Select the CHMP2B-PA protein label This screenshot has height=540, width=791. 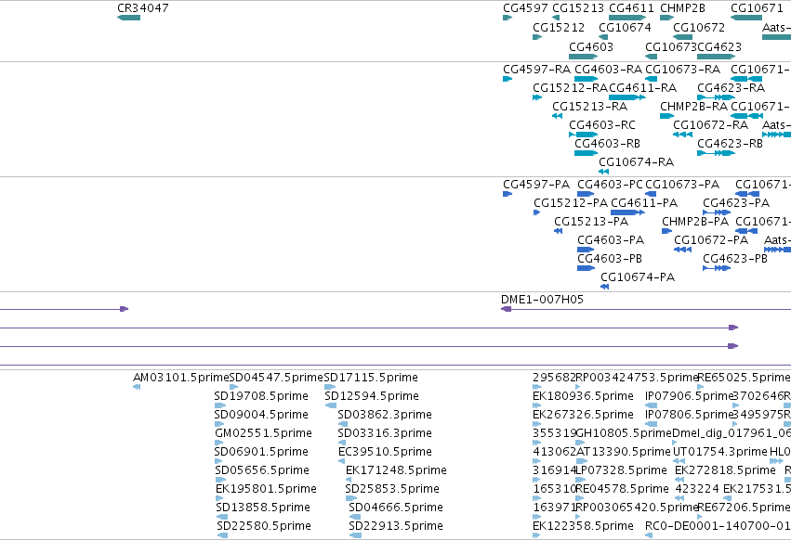tap(695, 222)
